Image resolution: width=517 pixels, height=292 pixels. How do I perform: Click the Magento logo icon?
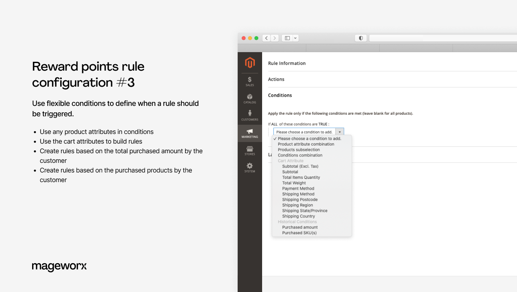(x=250, y=63)
